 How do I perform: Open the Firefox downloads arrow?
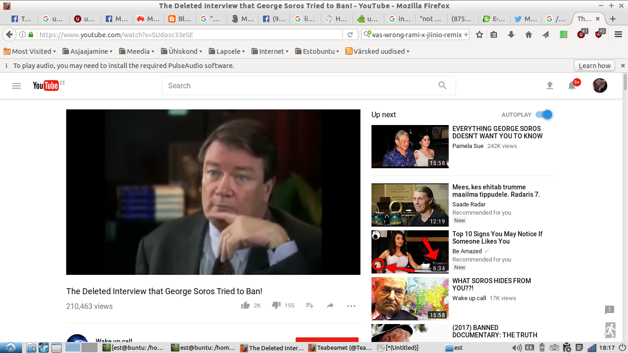511,34
